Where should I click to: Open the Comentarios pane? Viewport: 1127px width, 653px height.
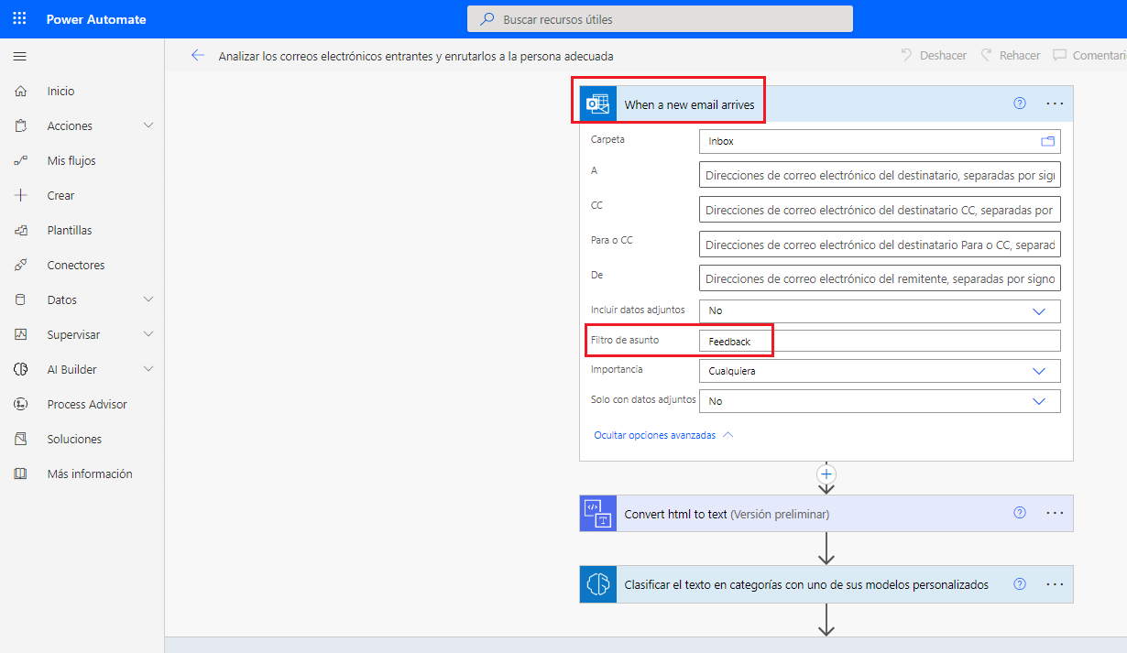pyautogui.click(x=1090, y=56)
